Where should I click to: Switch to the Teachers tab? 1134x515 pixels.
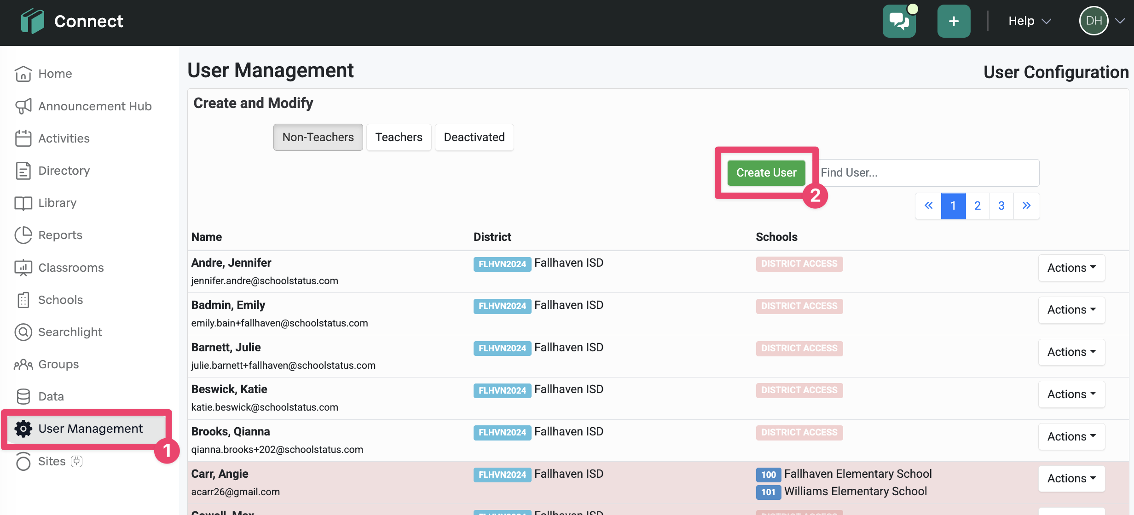[x=399, y=137]
